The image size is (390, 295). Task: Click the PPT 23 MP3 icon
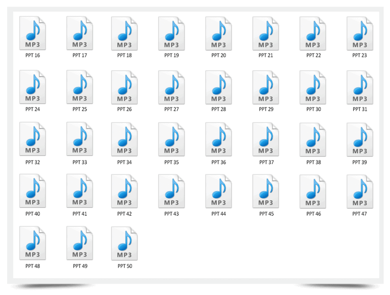[359, 34]
